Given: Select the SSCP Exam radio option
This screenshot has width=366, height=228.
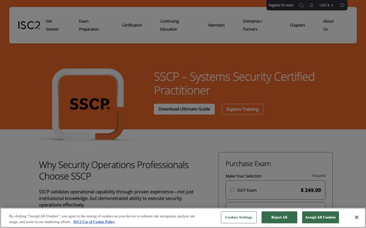Looking at the screenshot, I should [x=232, y=190].
